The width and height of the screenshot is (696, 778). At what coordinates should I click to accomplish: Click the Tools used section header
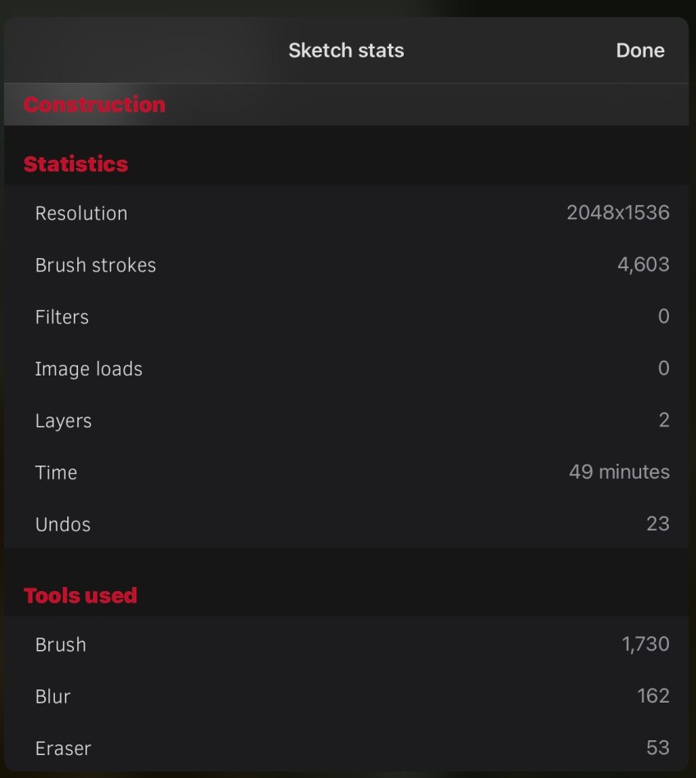pyautogui.click(x=80, y=596)
